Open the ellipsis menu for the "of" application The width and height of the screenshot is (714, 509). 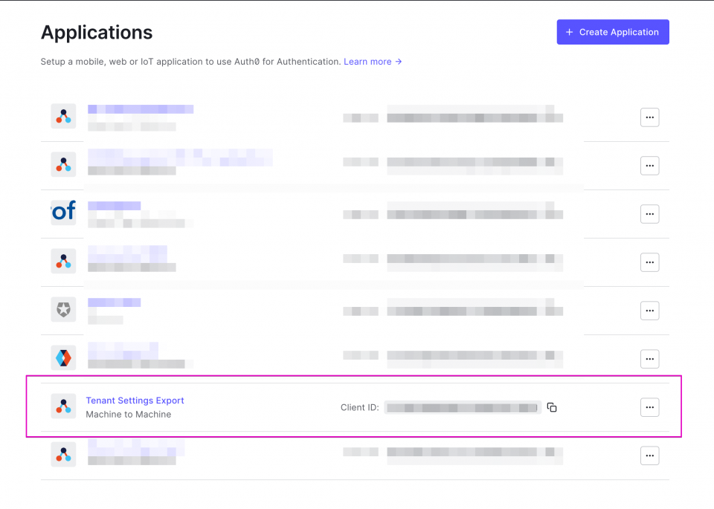point(649,213)
